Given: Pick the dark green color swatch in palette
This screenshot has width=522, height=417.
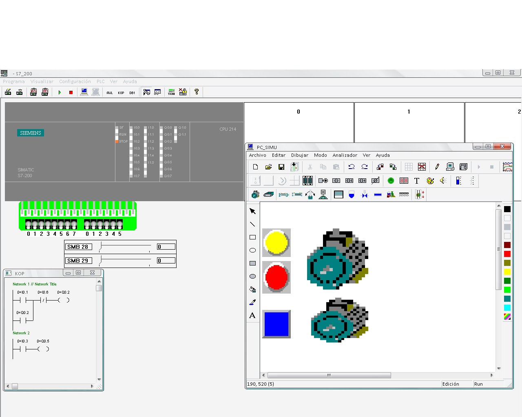Looking at the screenshot, I should 507,281.
